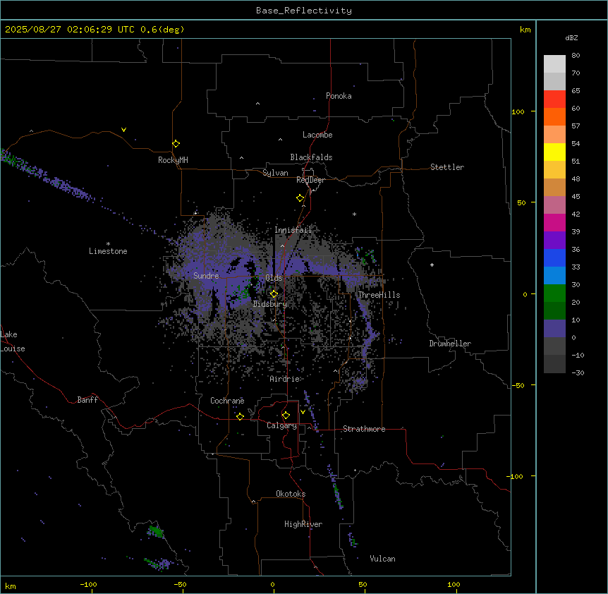Pick the magenta 39–42 dBZ legend swatch
Screen dimensions: 608x594
click(x=554, y=222)
